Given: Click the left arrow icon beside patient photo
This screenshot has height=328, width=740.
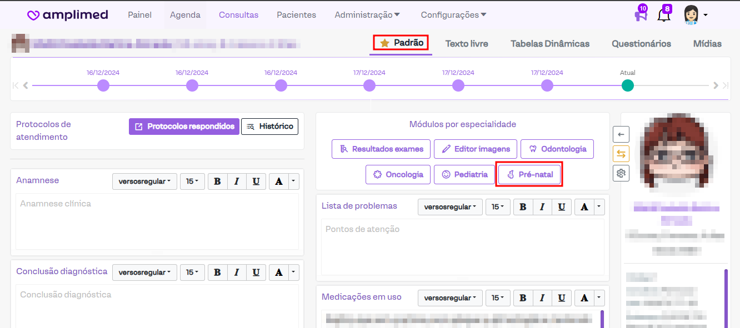Looking at the screenshot, I should (621, 134).
